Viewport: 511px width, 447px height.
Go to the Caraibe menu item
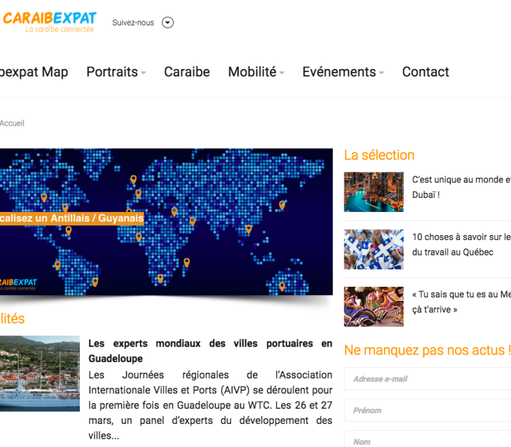(187, 72)
